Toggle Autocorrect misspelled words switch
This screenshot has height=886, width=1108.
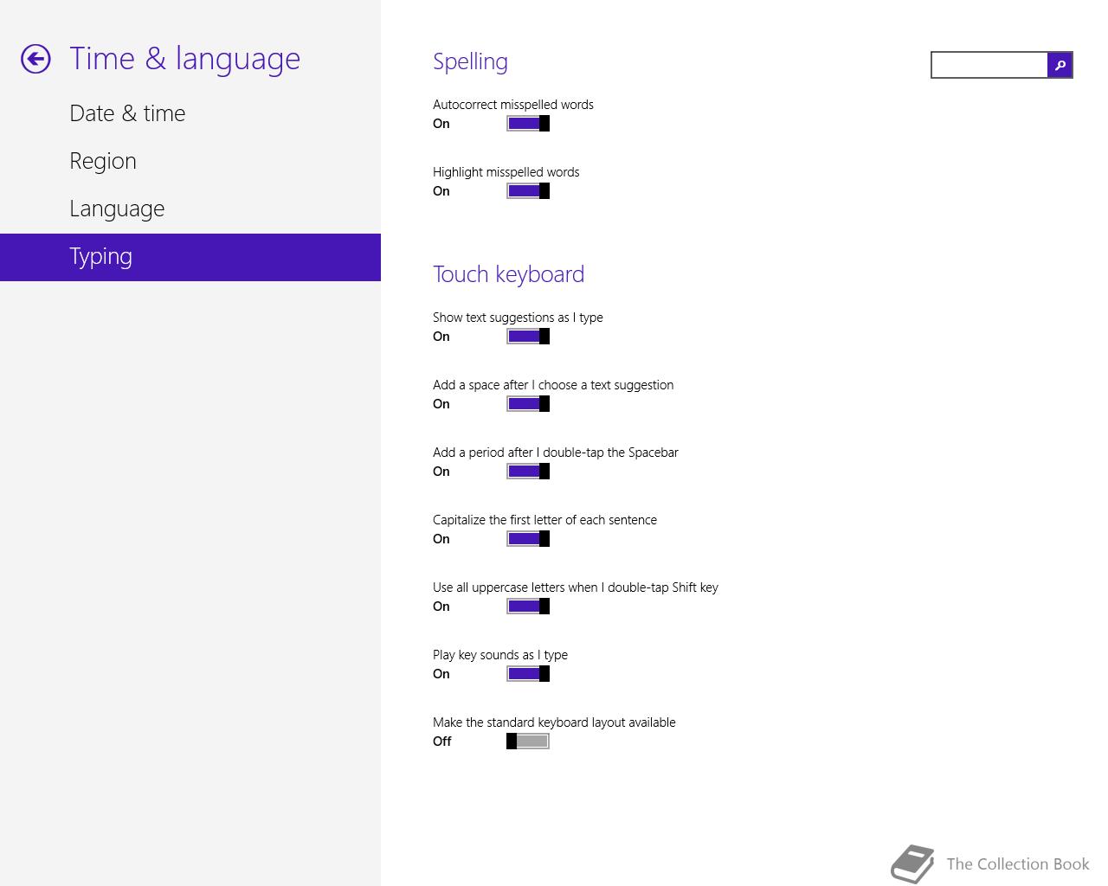pos(528,124)
